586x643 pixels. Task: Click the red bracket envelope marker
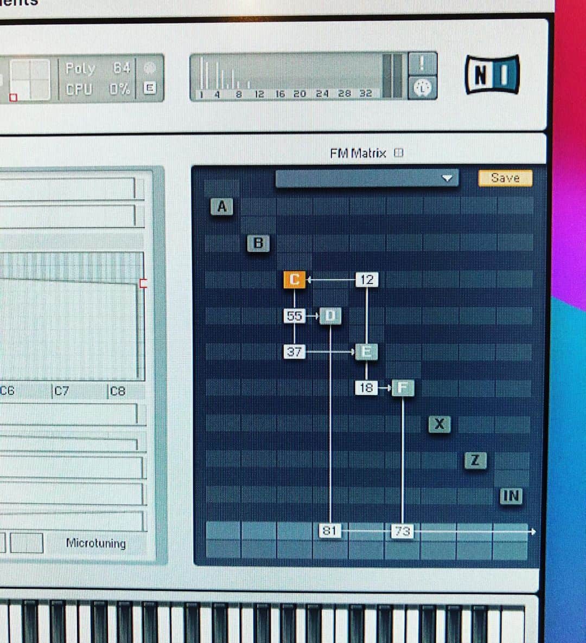click(x=143, y=284)
